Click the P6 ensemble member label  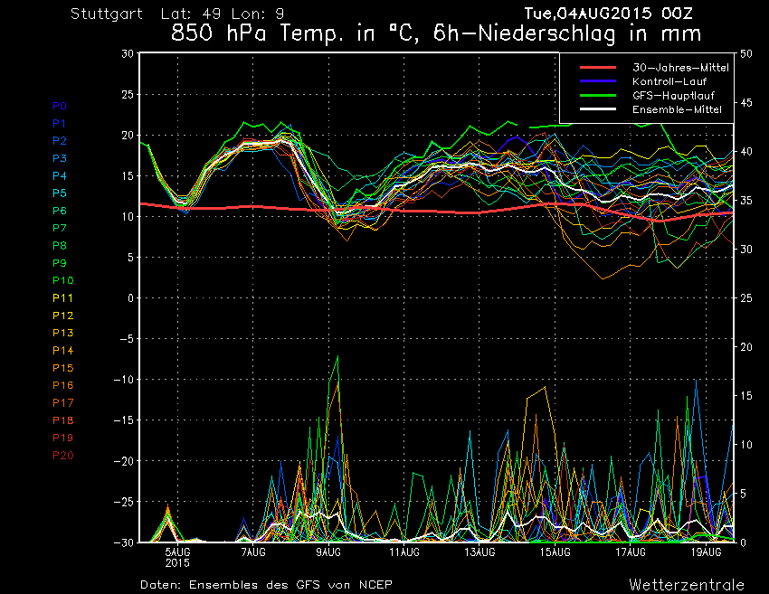coord(60,211)
